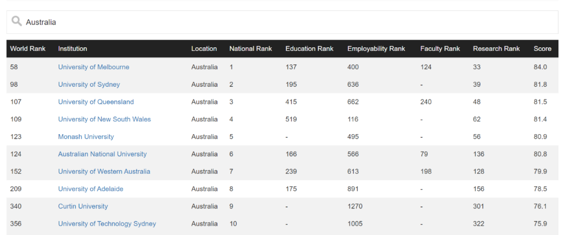562x235 pixels.
Task: Open Curtin University link
Action: (83, 206)
